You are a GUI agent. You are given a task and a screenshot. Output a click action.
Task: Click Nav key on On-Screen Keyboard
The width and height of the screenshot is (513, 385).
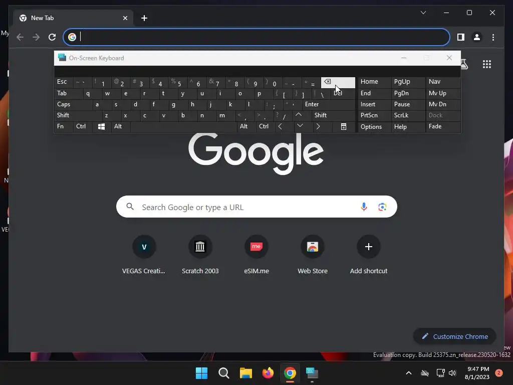click(x=443, y=83)
